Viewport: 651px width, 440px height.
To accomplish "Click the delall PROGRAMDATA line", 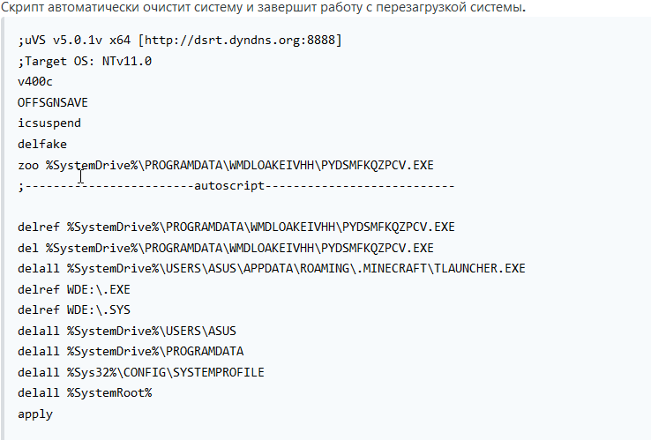I will point(131,352).
